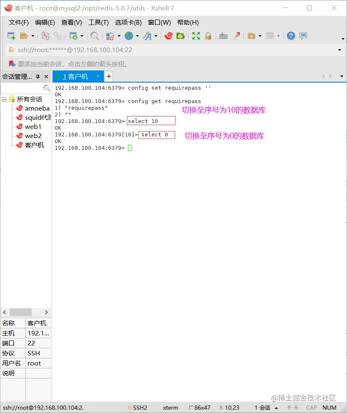This screenshot has height=413, width=347.
Task: Select the amoeba session
Action: pos(33,108)
